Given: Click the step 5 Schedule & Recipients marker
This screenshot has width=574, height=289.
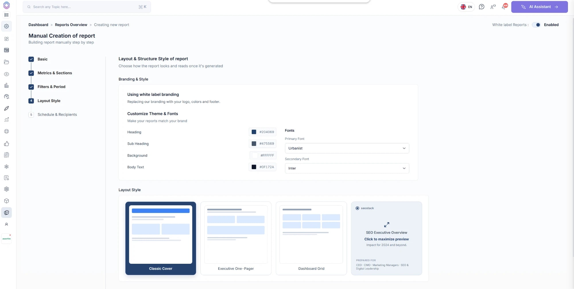Looking at the screenshot, I should tap(31, 114).
